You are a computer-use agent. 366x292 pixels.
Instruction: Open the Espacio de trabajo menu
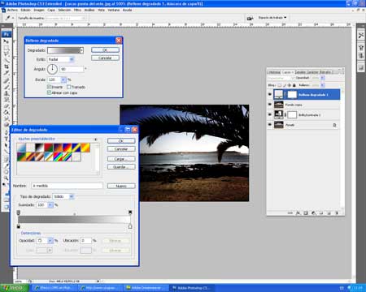[x=272, y=18]
